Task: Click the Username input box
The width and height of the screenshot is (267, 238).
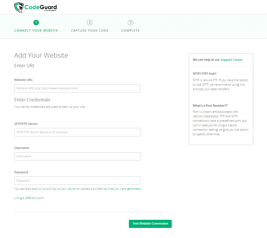Action: [77, 156]
